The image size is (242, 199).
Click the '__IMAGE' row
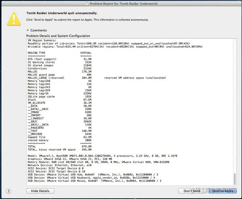tap(59, 112)
